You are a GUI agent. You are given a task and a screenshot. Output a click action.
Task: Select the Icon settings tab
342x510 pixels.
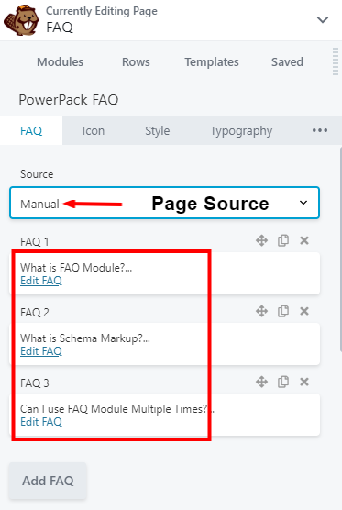click(x=94, y=130)
